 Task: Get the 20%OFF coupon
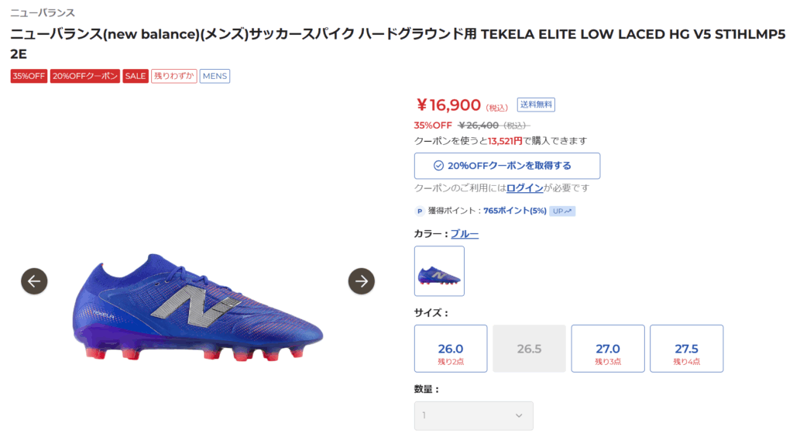(507, 166)
